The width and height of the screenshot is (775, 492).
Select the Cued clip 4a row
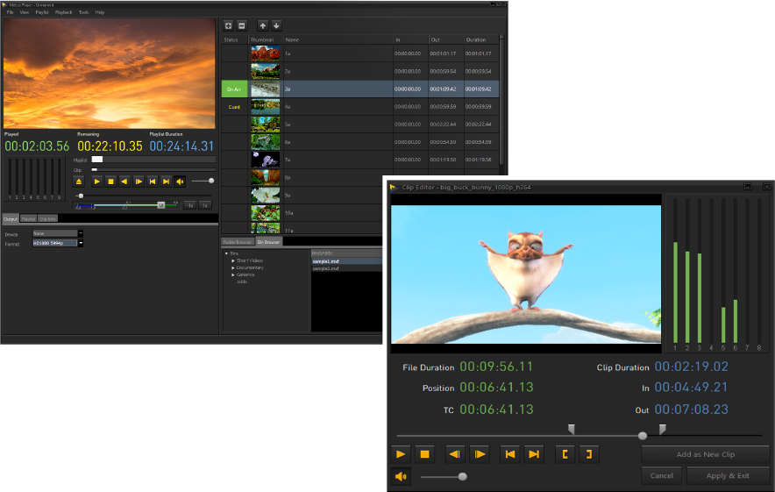359,107
